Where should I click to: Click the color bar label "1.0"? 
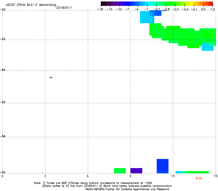point(213,9)
